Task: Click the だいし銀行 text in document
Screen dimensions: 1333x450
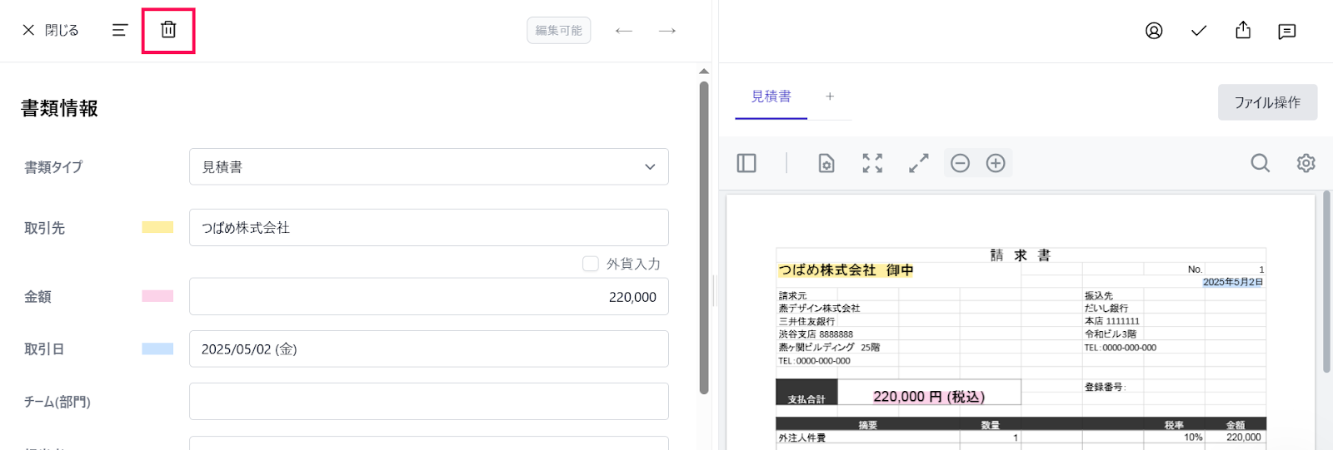Action: [1106, 309]
